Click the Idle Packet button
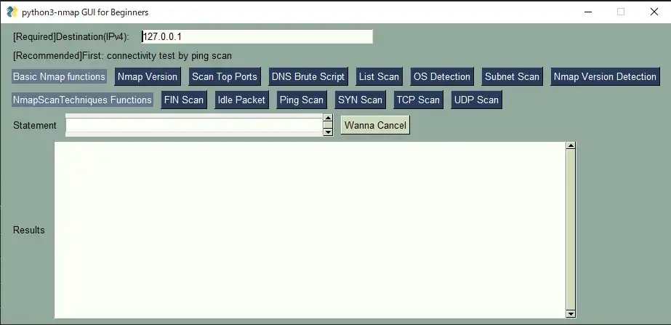671x325 pixels. 242,100
